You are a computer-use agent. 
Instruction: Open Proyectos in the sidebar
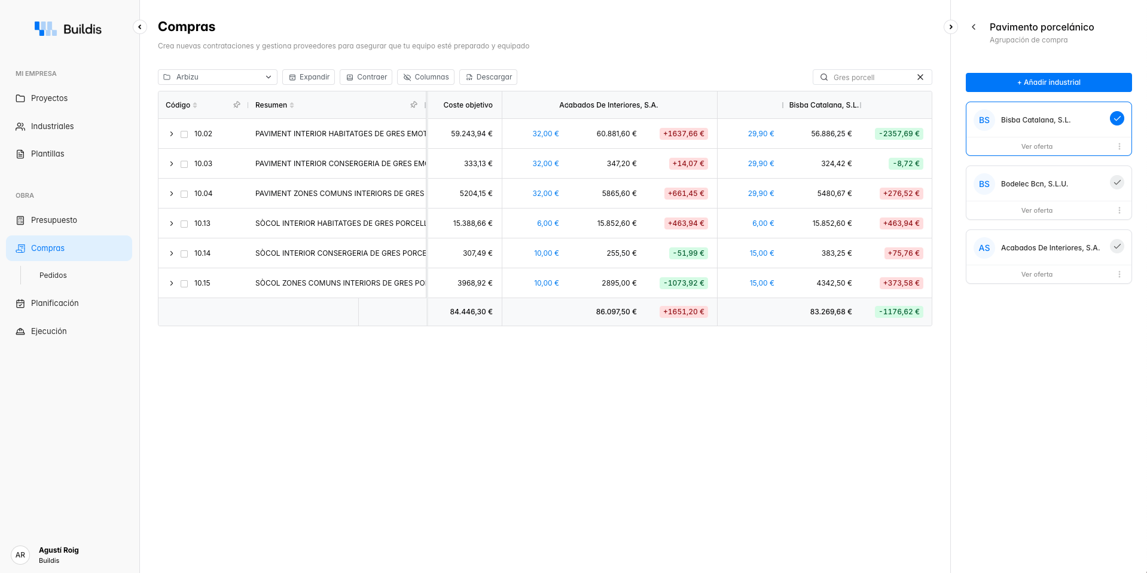coord(69,99)
